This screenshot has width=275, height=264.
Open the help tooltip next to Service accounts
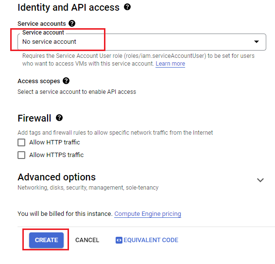(72, 23)
